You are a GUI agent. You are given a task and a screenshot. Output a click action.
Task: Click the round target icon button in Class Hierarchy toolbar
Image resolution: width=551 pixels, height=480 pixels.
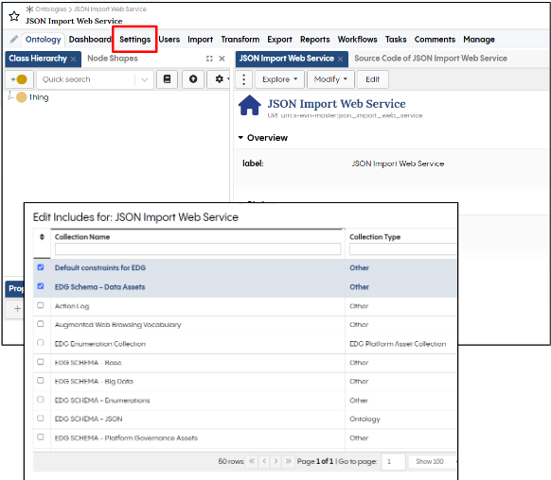[x=193, y=79]
